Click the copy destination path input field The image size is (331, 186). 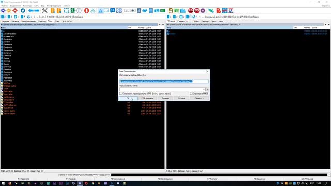164,81
